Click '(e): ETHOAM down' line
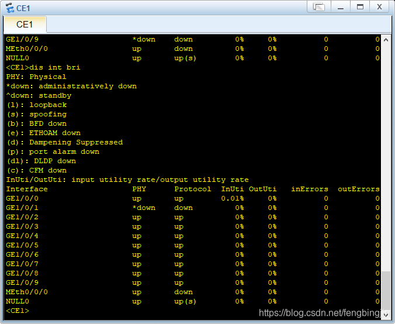The image size is (395, 324). [x=44, y=133]
